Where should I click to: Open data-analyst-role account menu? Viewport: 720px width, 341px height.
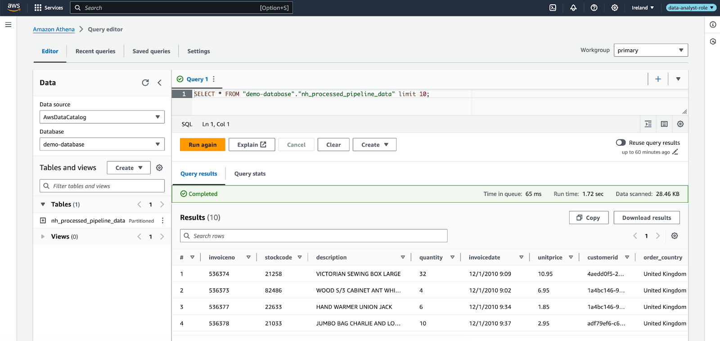691,8
